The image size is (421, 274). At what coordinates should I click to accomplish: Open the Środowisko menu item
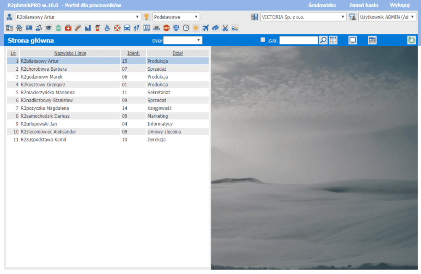322,5
